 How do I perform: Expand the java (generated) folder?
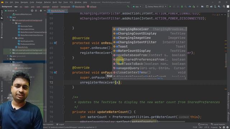tap(8, 56)
